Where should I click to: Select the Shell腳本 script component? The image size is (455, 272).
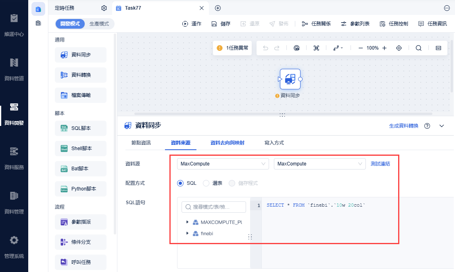pyautogui.click(x=80, y=148)
